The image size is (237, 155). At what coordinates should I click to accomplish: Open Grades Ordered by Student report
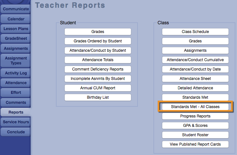98,41
